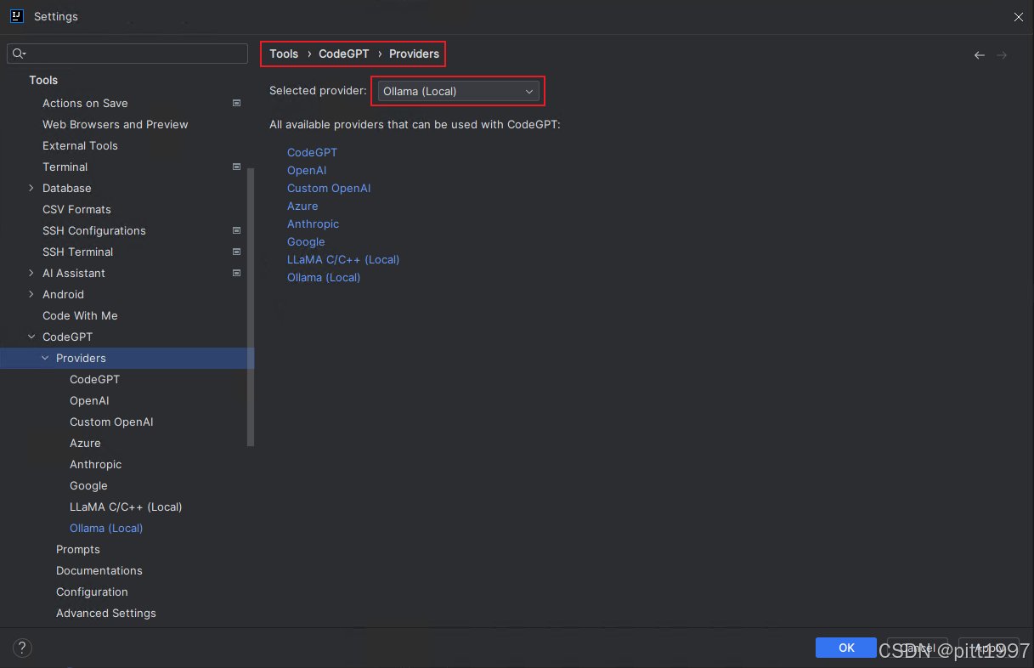Open the Anthropic provider link

click(x=313, y=224)
